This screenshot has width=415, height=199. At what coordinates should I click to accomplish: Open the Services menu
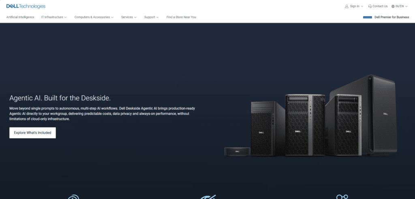(x=127, y=17)
